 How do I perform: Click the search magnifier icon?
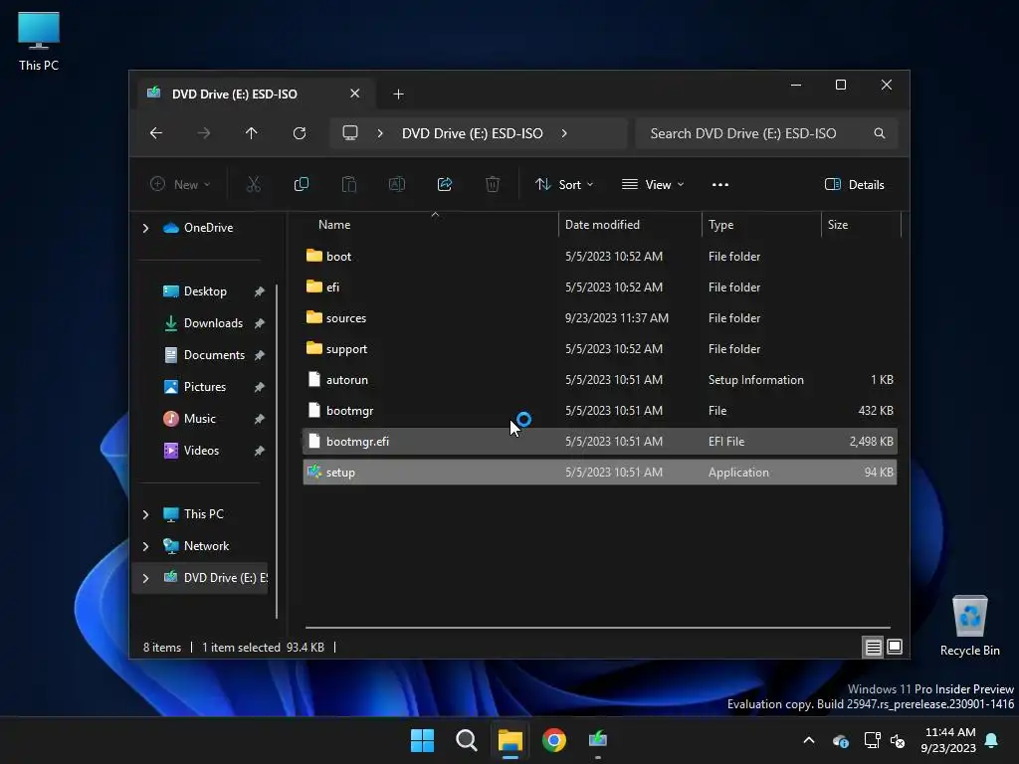tap(880, 133)
